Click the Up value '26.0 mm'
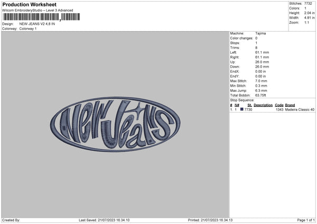Screen dimensions: 317x224 click(262, 62)
